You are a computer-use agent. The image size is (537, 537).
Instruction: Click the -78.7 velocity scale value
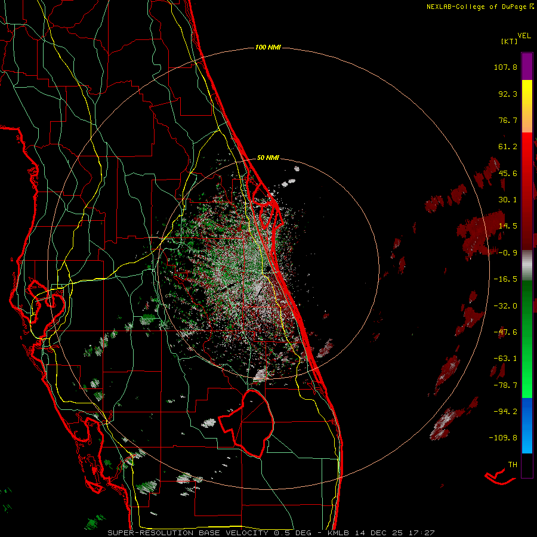[x=505, y=385]
